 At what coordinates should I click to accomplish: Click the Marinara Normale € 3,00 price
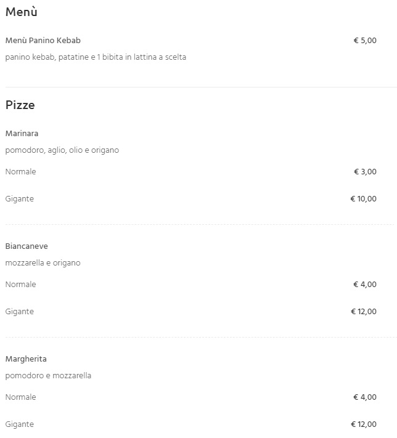(x=365, y=171)
